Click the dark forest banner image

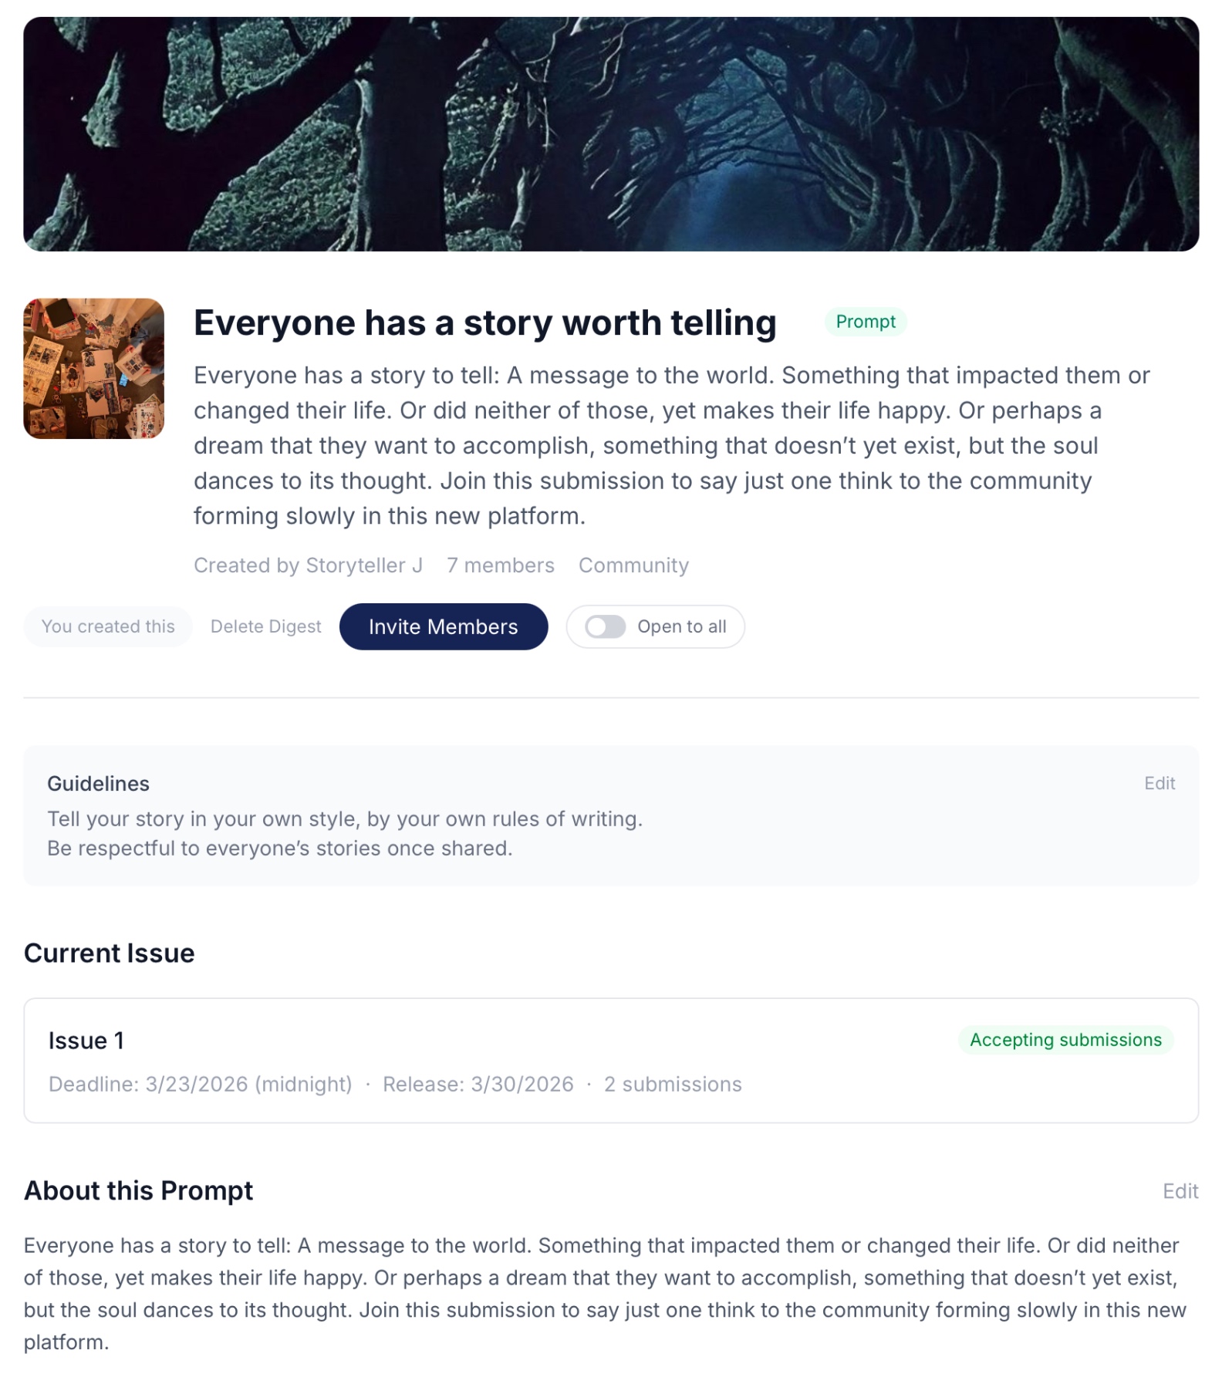tap(611, 134)
